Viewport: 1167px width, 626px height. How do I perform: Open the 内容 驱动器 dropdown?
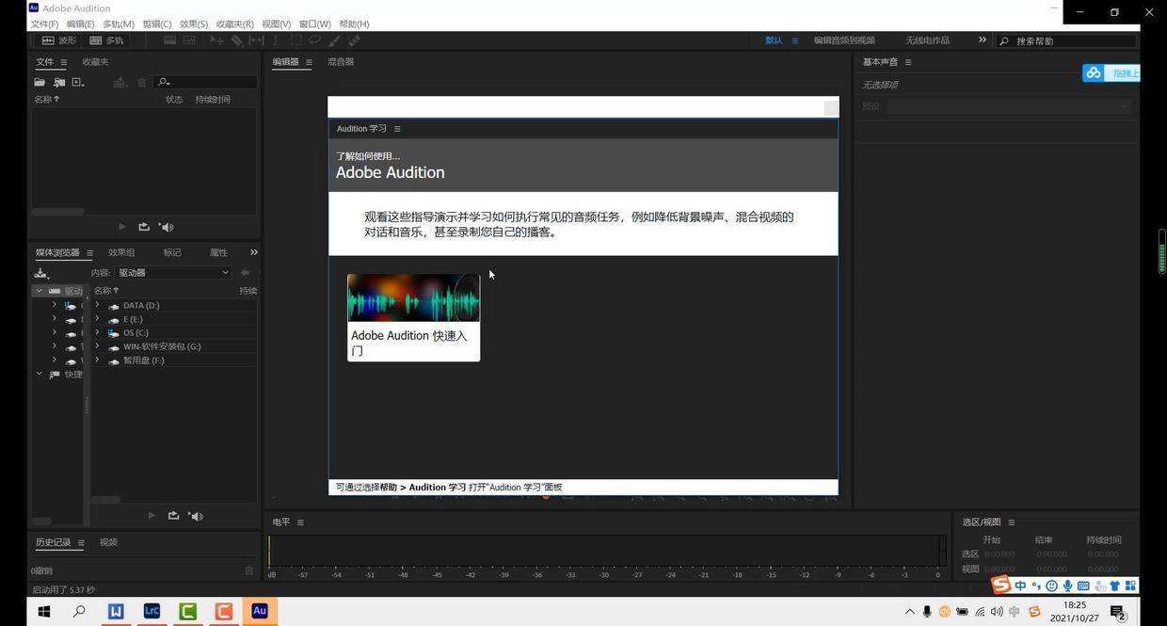173,273
